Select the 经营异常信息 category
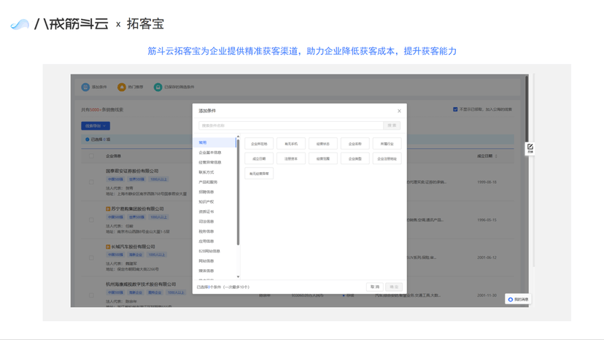The height and width of the screenshot is (340, 604). click(x=210, y=162)
